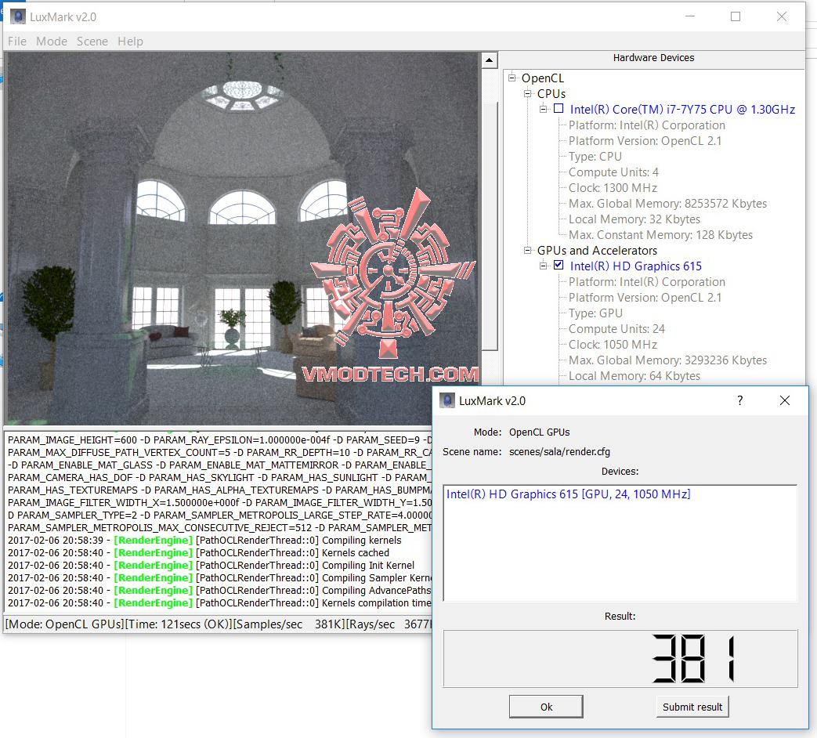
Task: Select the 'Clock: 1300 MHz' row
Action: coord(613,187)
